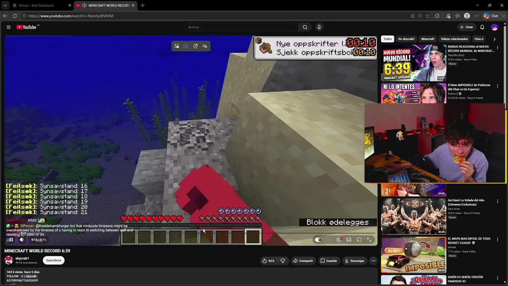Pause the video

tap(10, 240)
